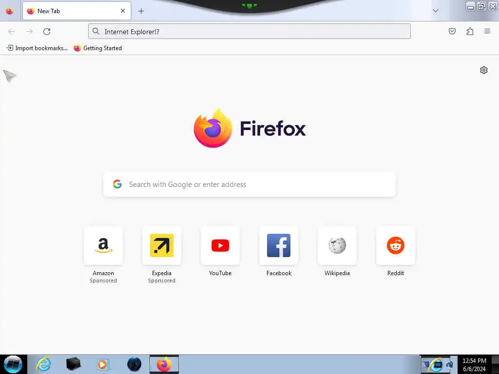The height and width of the screenshot is (374, 499).
Task: Click the taskbar clock showing 12:54 PM
Action: coord(474,364)
